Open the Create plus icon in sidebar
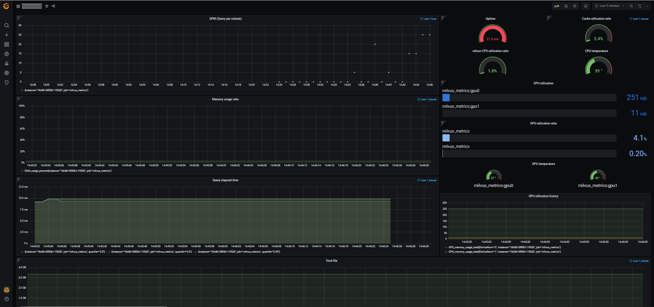Image resolution: width=654 pixels, height=307 pixels. click(6, 35)
